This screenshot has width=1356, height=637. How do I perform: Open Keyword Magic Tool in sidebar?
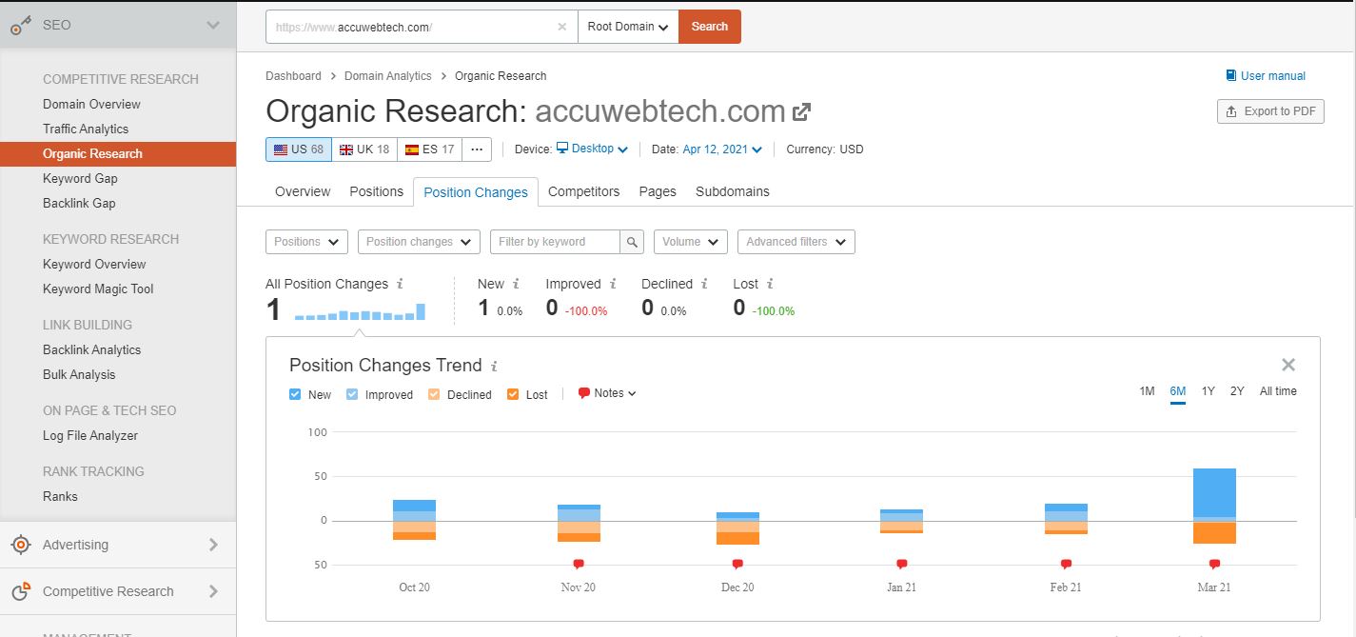(98, 289)
